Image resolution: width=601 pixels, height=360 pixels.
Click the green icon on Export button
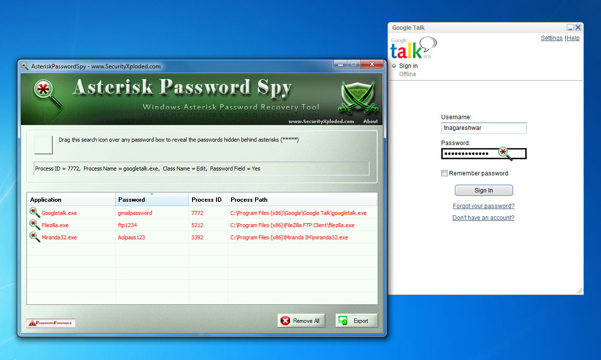[x=343, y=321]
